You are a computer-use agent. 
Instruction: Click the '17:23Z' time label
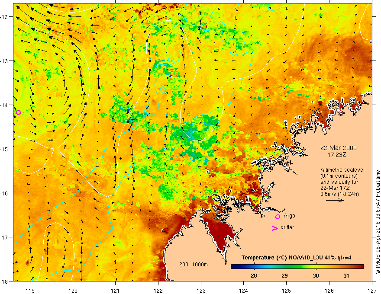[x=336, y=154]
